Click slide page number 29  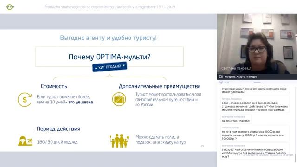202,146
